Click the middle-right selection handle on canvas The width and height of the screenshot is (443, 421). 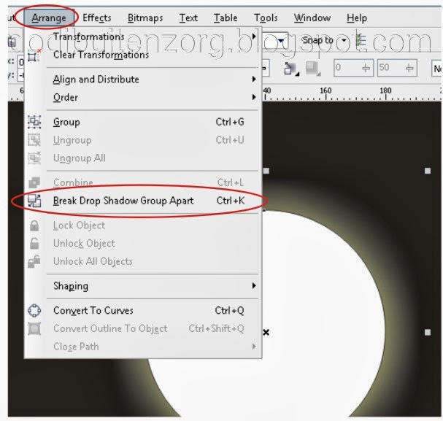click(x=428, y=332)
